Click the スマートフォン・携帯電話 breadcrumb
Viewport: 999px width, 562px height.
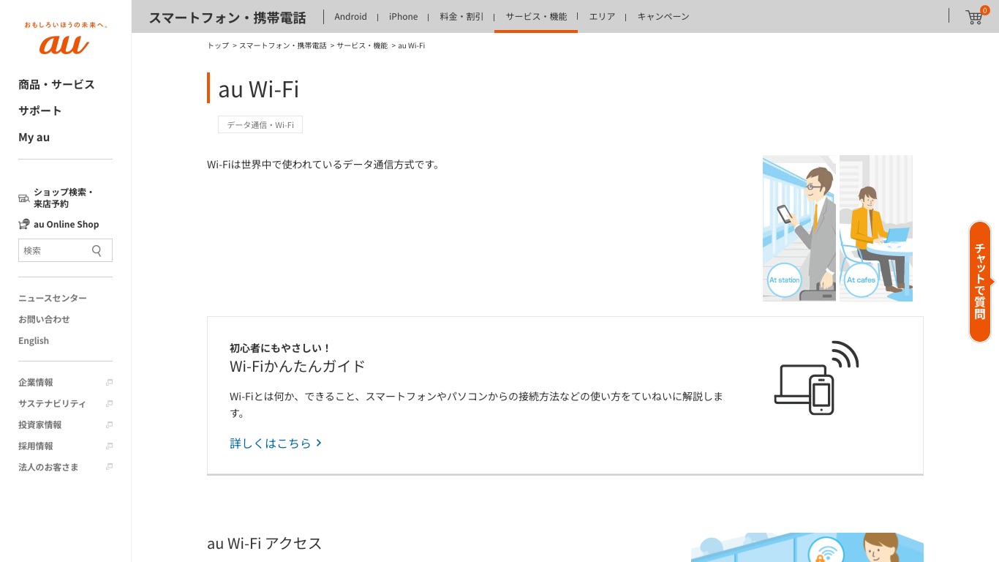point(283,45)
